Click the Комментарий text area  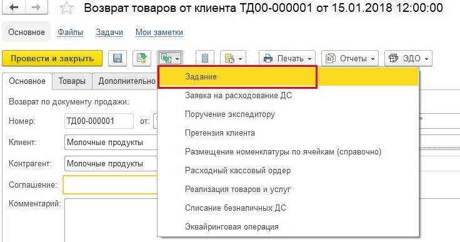111,220
